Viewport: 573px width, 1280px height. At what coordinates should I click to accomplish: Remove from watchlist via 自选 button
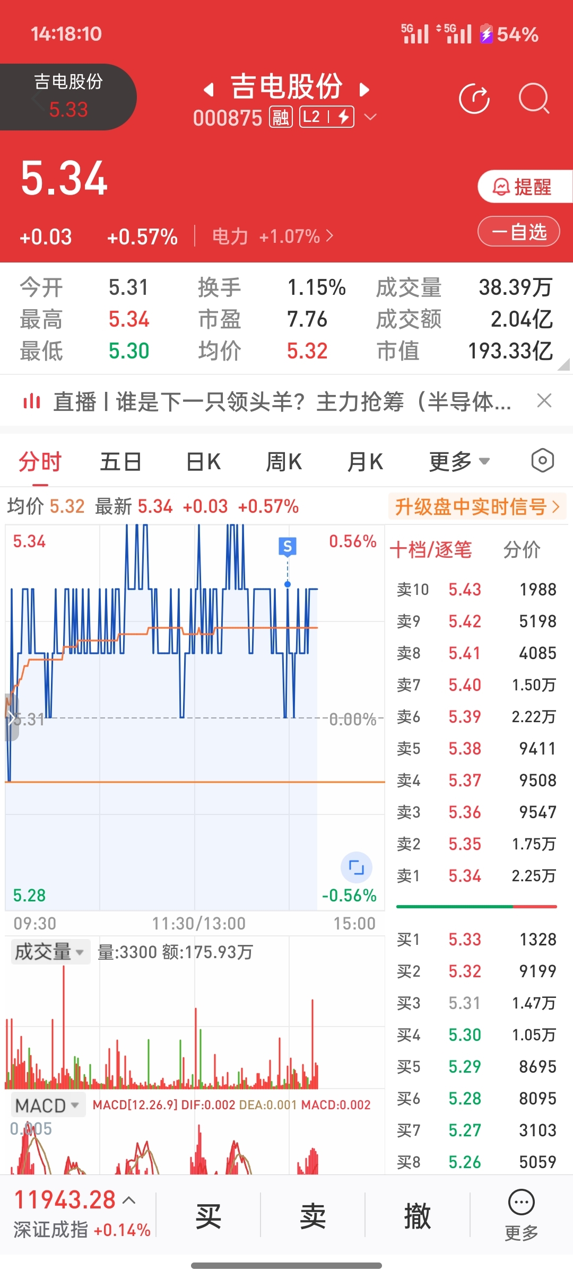click(518, 232)
